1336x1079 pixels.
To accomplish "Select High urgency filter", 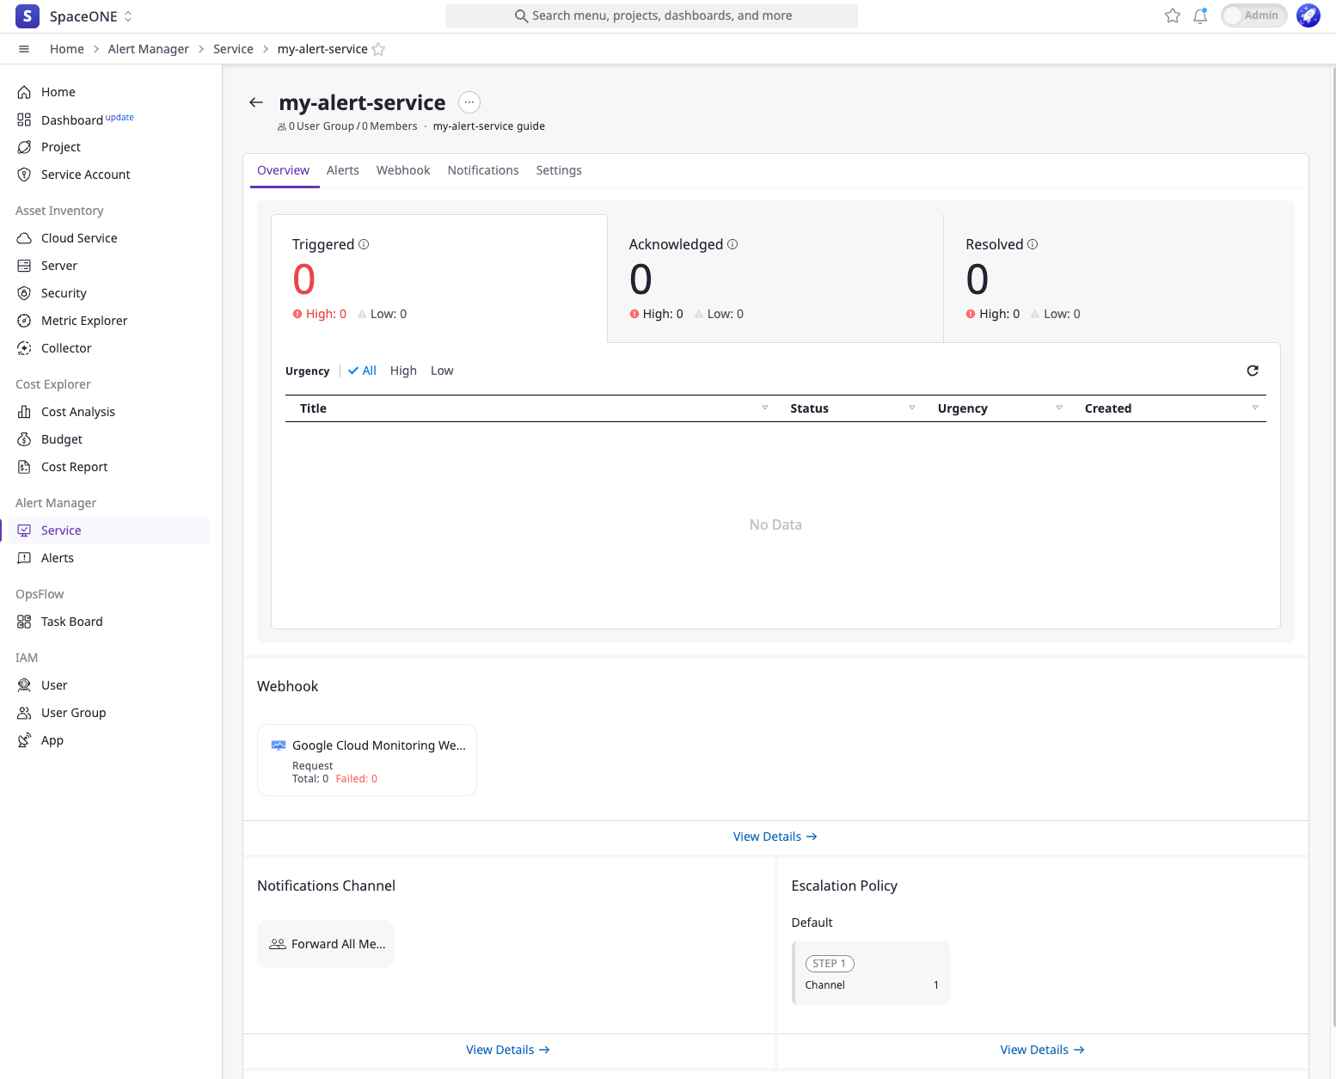I will click(x=403, y=371).
